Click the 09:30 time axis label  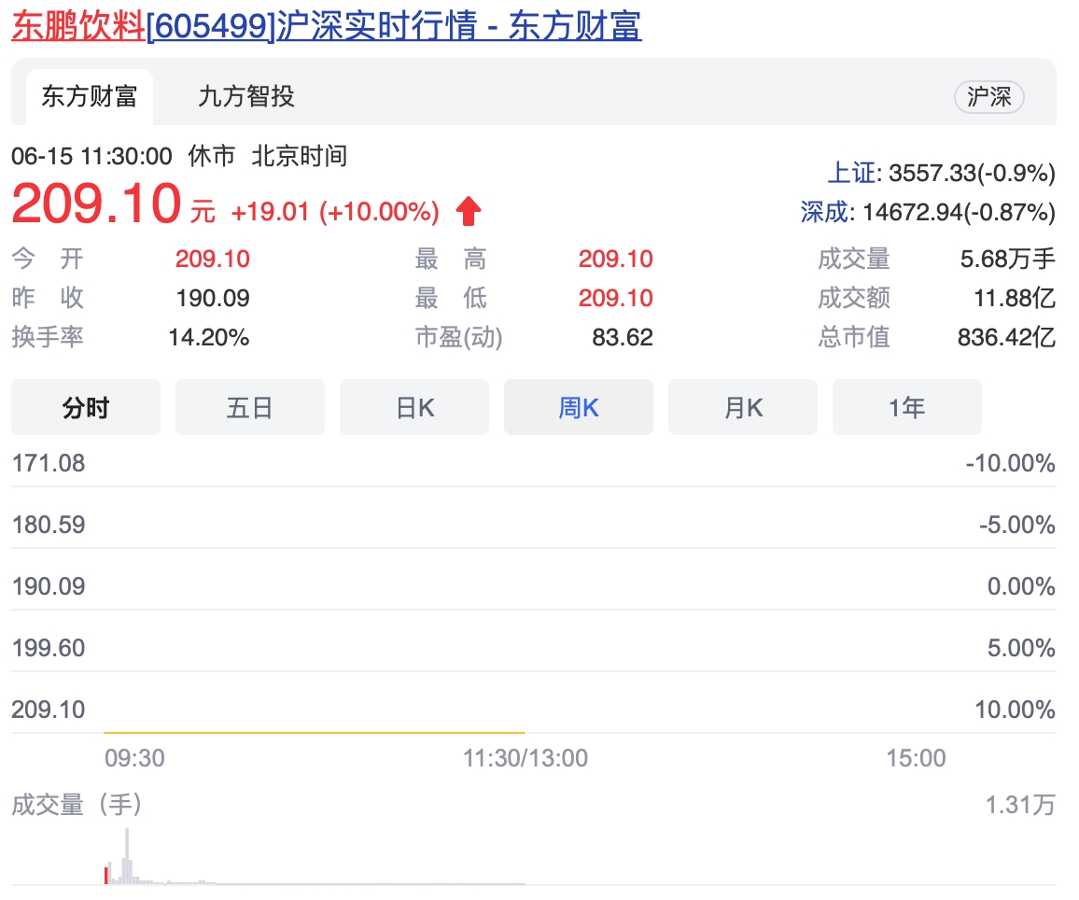click(x=134, y=758)
